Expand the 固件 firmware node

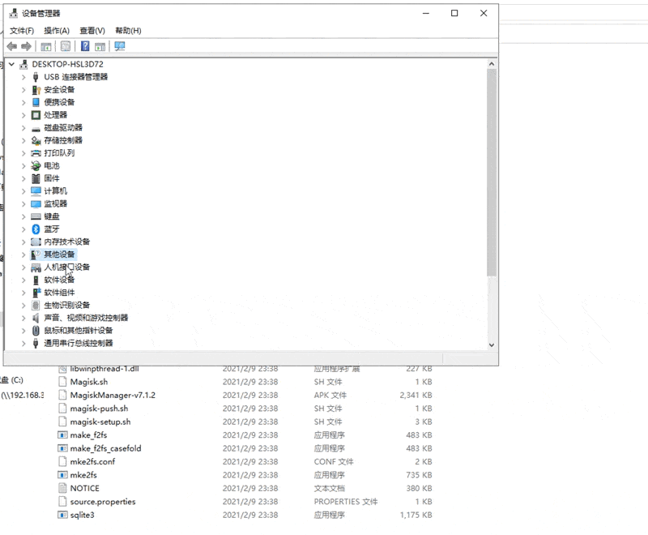tap(23, 178)
